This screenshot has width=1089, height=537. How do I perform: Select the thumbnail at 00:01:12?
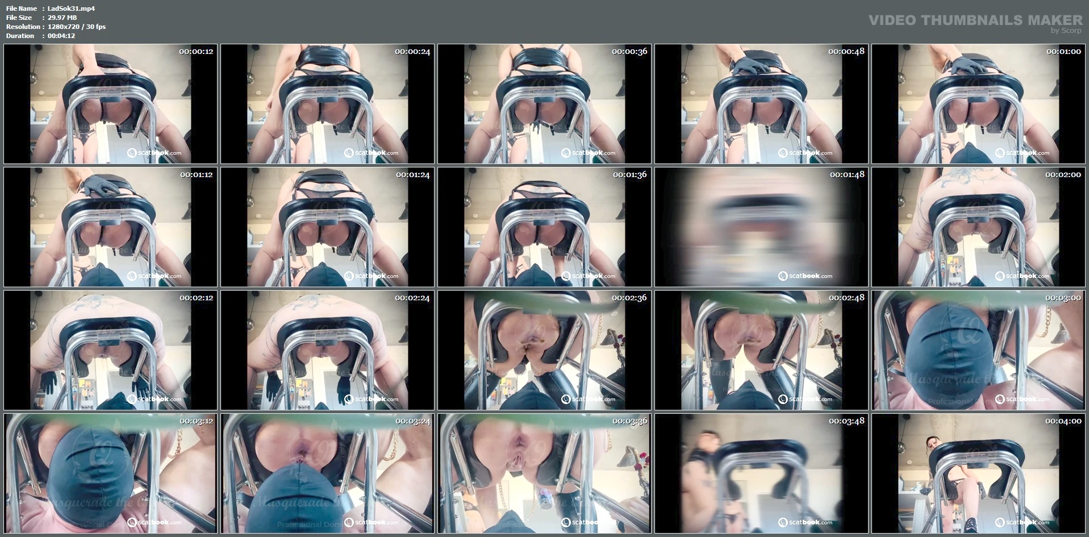point(110,227)
